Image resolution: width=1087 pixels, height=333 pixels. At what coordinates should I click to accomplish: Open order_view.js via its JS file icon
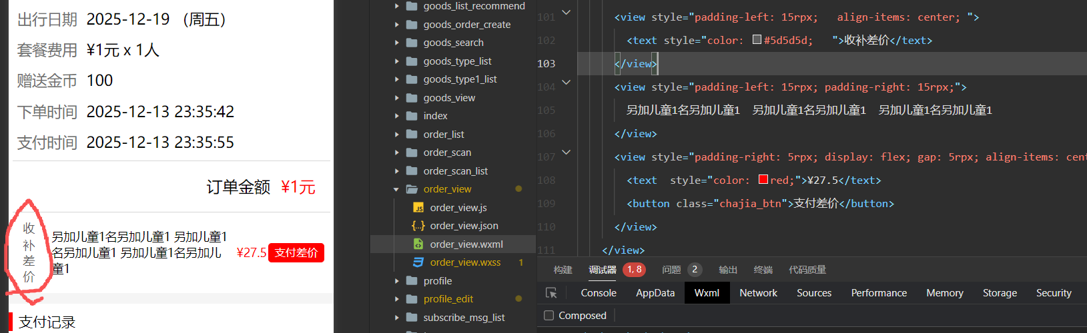tap(418, 208)
